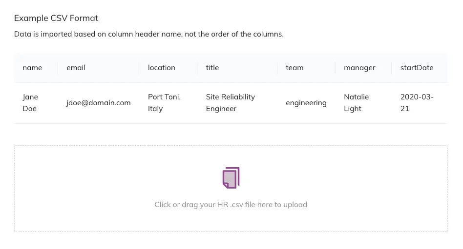Image resolution: width=463 pixels, height=249 pixels.
Task: Click the purple file upload icon
Action: [231, 178]
